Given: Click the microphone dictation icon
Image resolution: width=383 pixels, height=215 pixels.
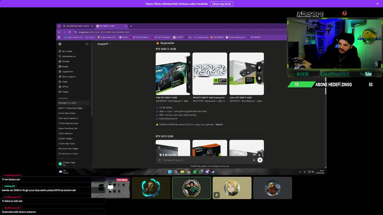Looking at the screenshot, I should click(254, 160).
